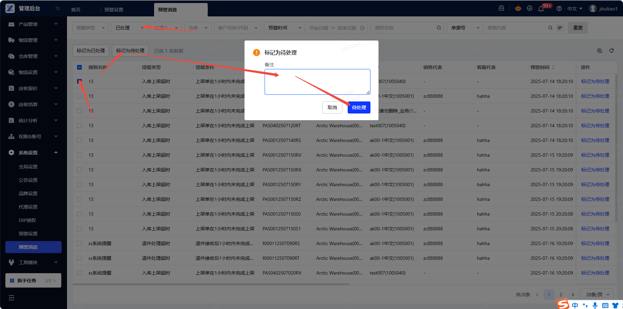This screenshot has height=309, width=623.
Task: Tick checkbox for PAS0012507150RV row
Action: click(79, 155)
